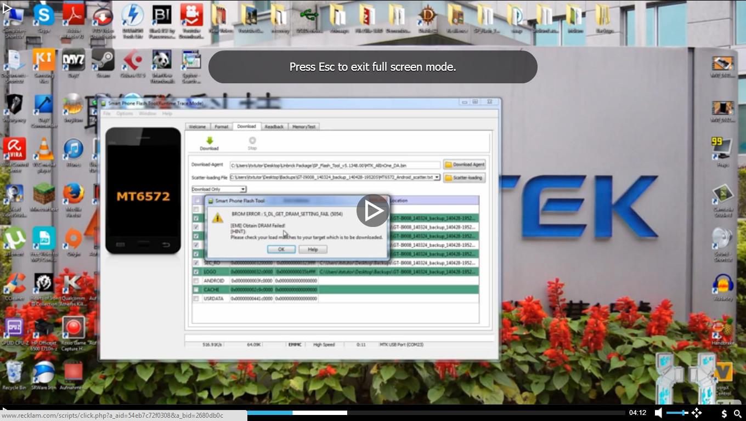Enable the ANDROID partition checkbox

point(196,281)
